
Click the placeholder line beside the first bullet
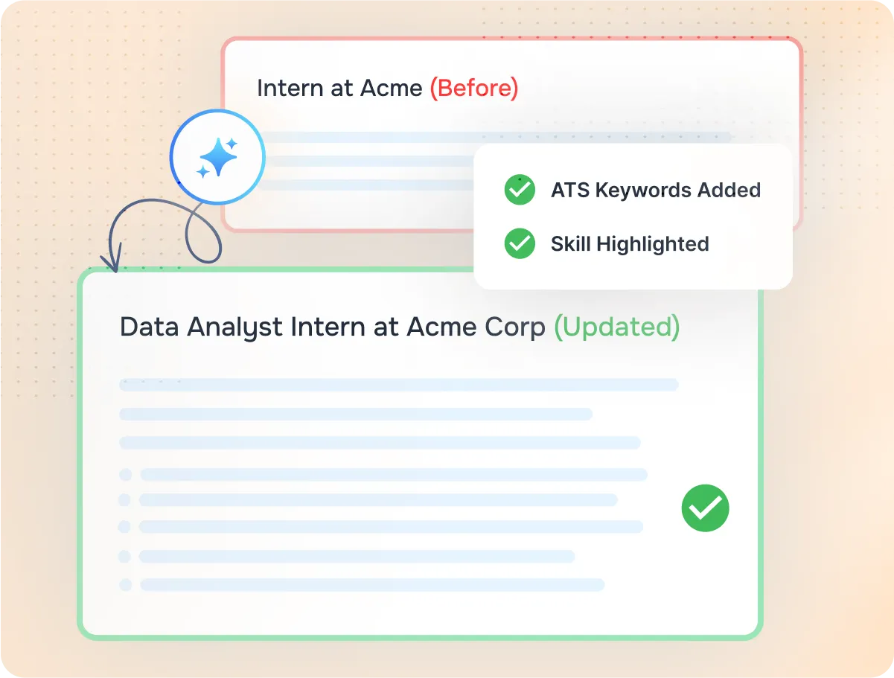point(394,474)
